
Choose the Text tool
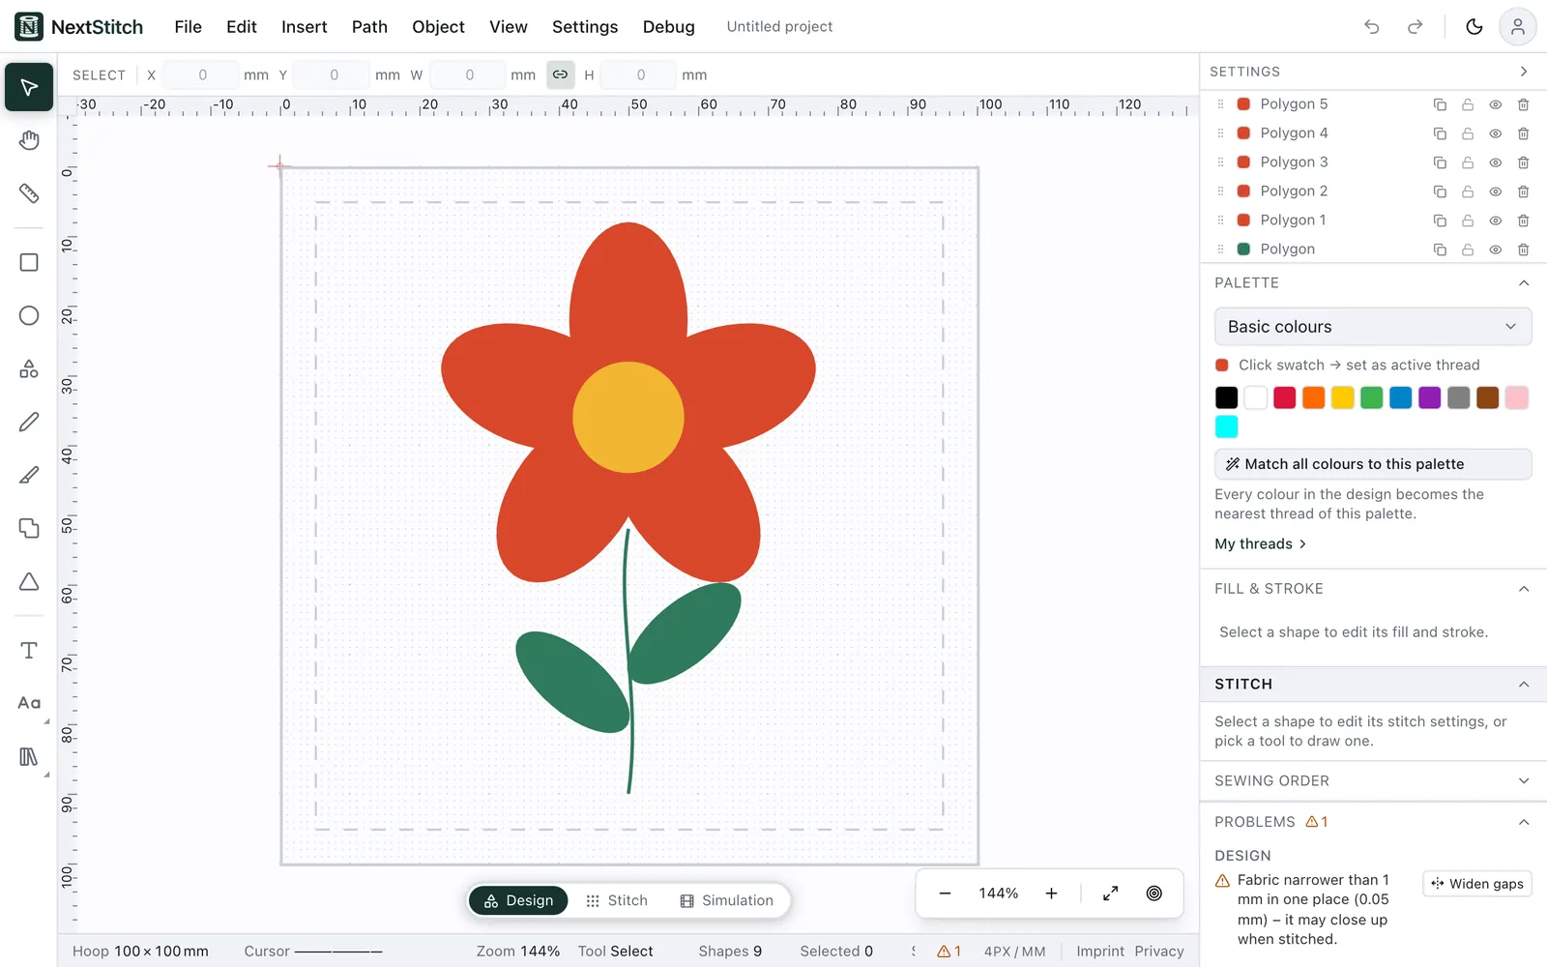pyautogui.click(x=29, y=651)
